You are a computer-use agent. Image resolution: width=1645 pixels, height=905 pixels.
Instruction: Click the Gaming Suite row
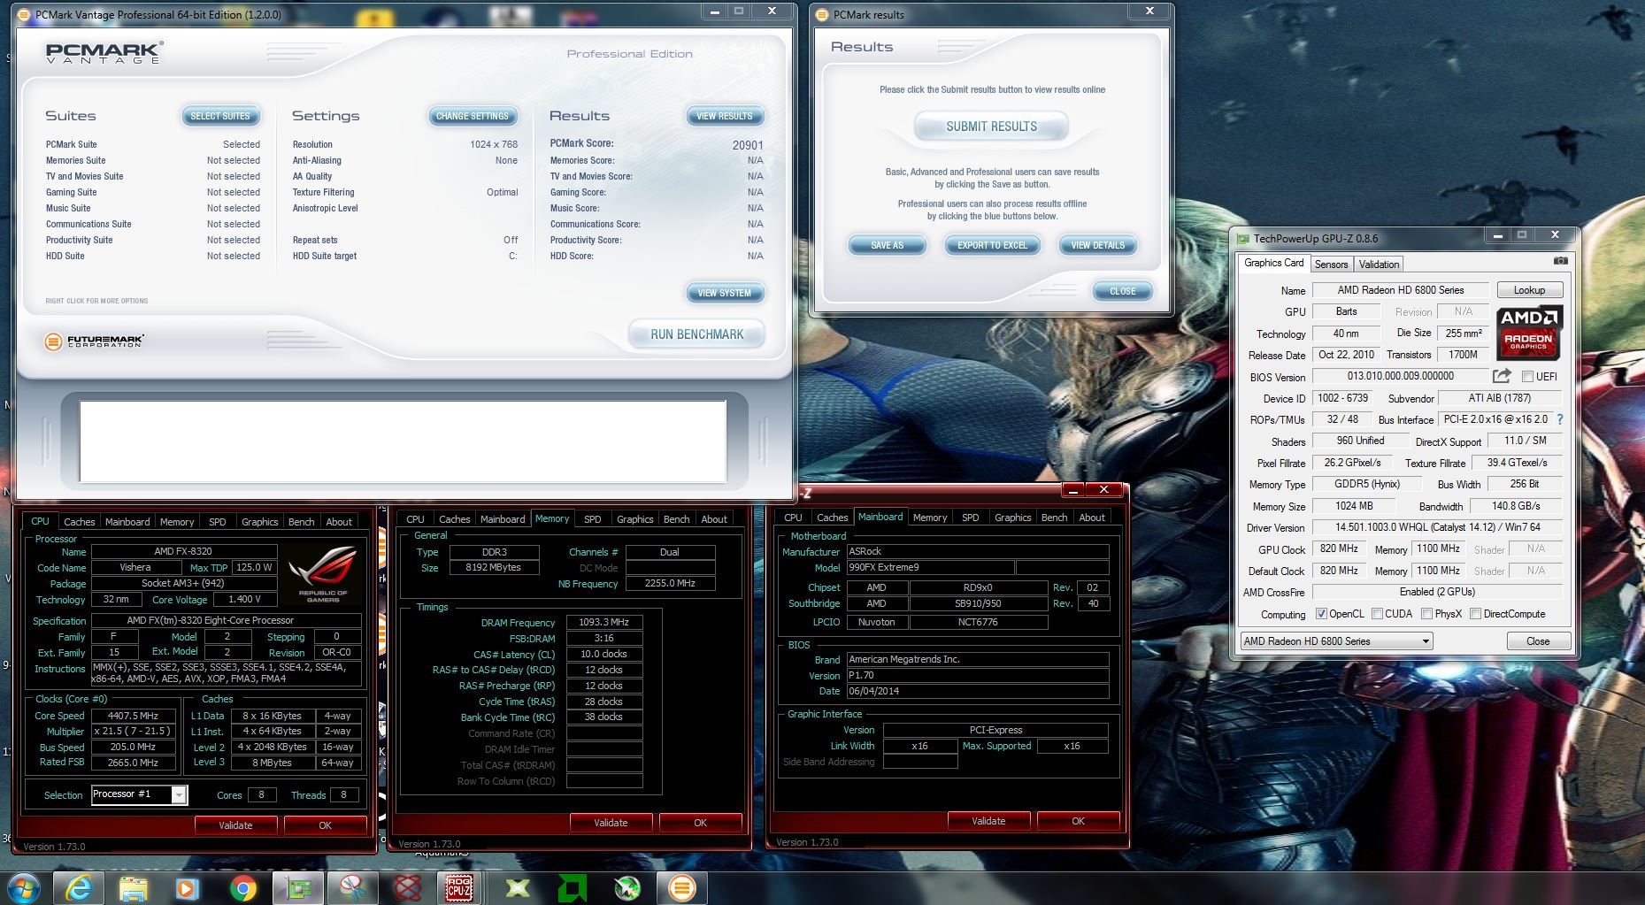153,192
